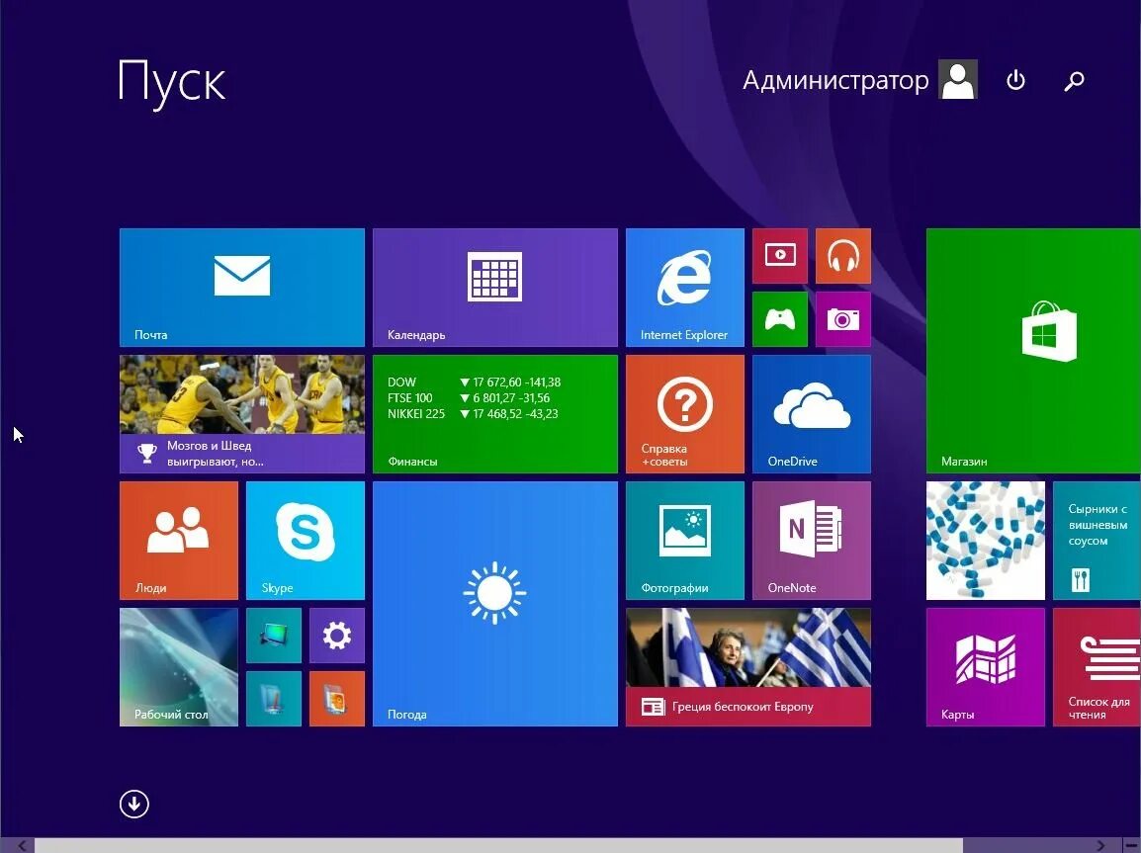This screenshot has height=853, width=1141.
Task: Open the Люди people tile
Action: click(178, 541)
